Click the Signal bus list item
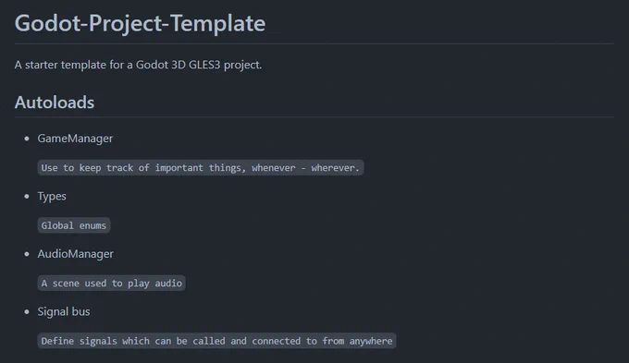Viewport: 629px width, 363px height. coord(64,311)
